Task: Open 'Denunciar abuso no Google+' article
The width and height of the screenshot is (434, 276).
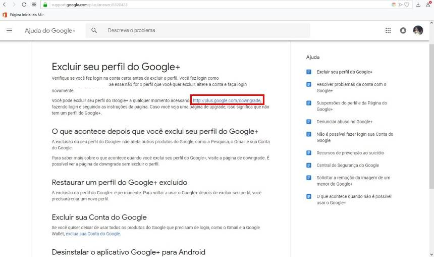Action: tap(345, 122)
